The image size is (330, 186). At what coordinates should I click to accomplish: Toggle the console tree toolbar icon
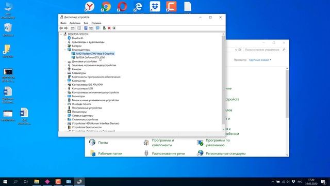pos(72,28)
